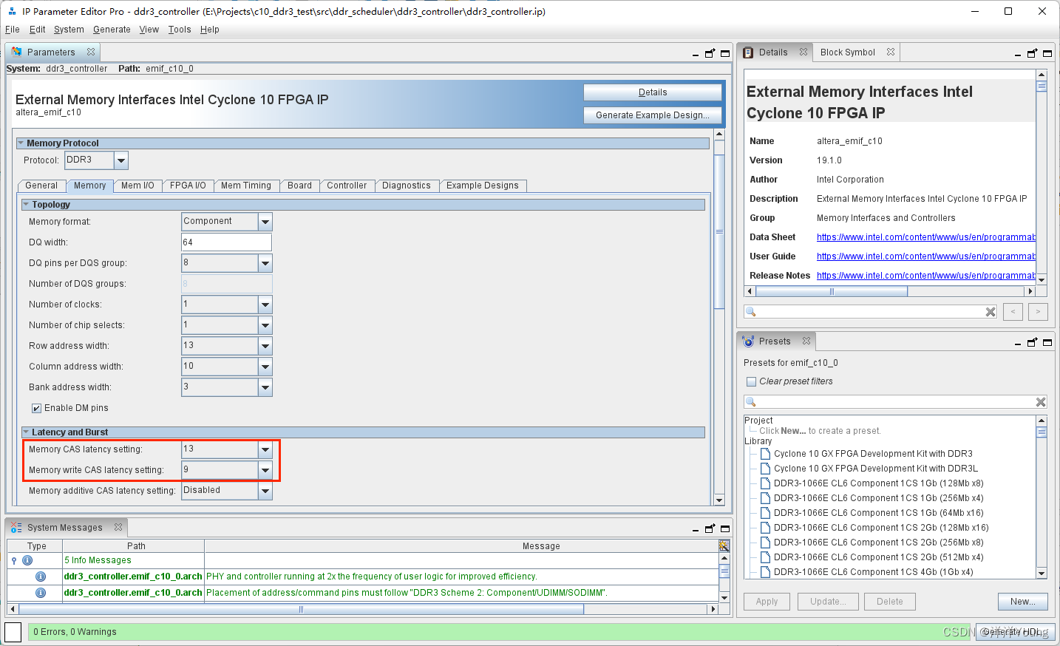
Task: Click the System Messages filter icon above the scrollbar
Action: (x=724, y=545)
